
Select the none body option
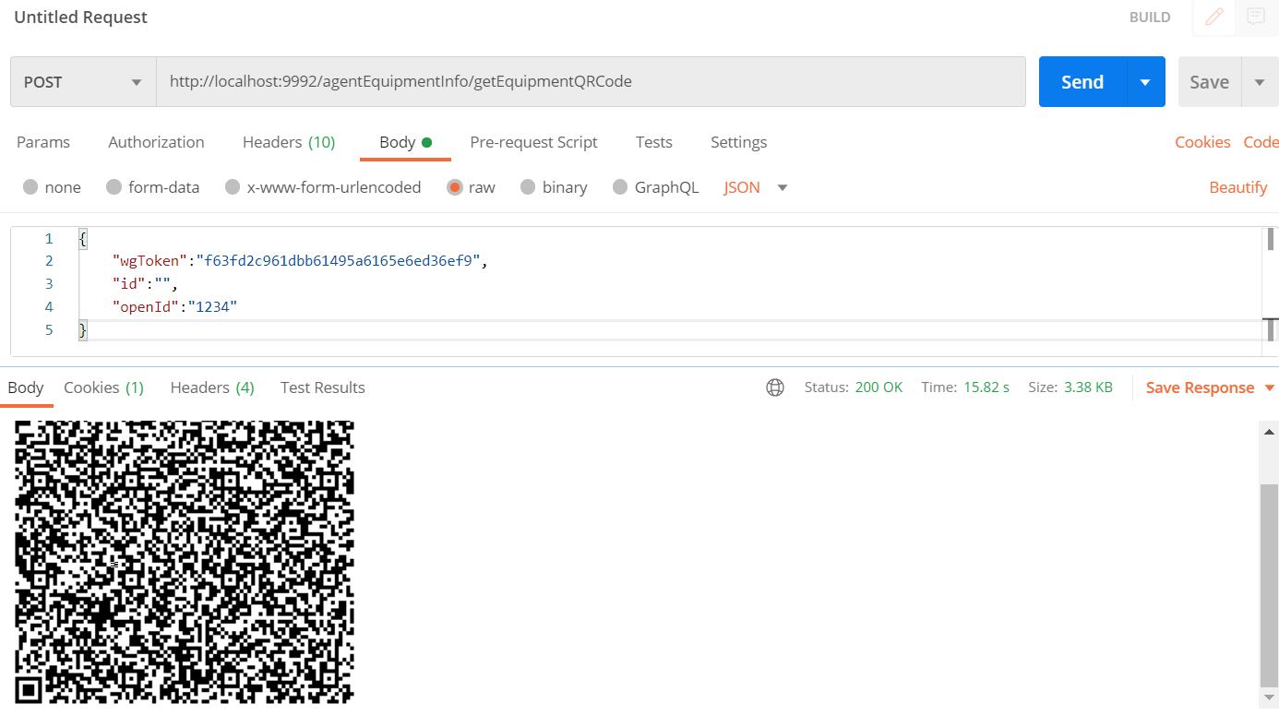pyautogui.click(x=31, y=187)
